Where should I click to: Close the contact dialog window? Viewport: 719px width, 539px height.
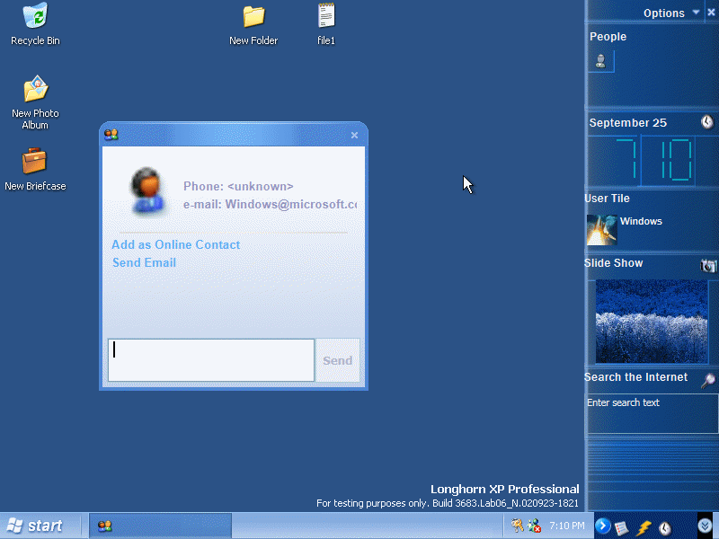354,136
